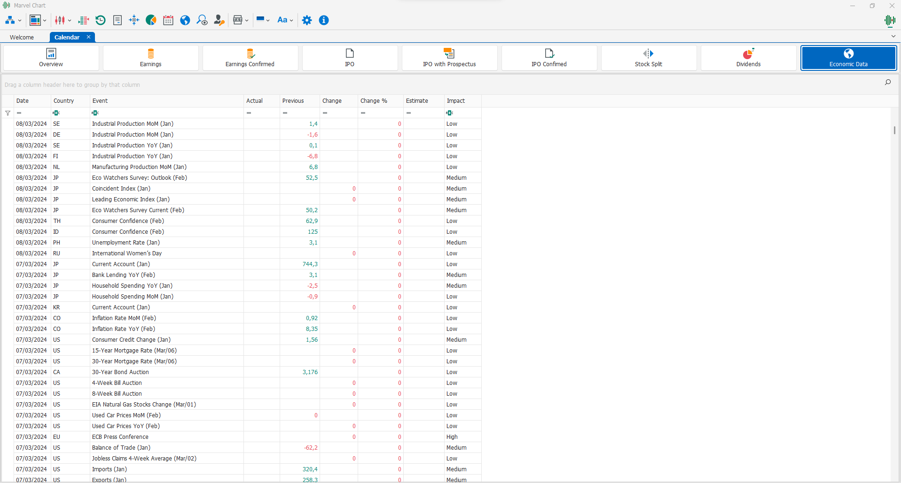This screenshot has width=901, height=483.
Task: Open IPO with Prospectus section
Action: point(449,58)
